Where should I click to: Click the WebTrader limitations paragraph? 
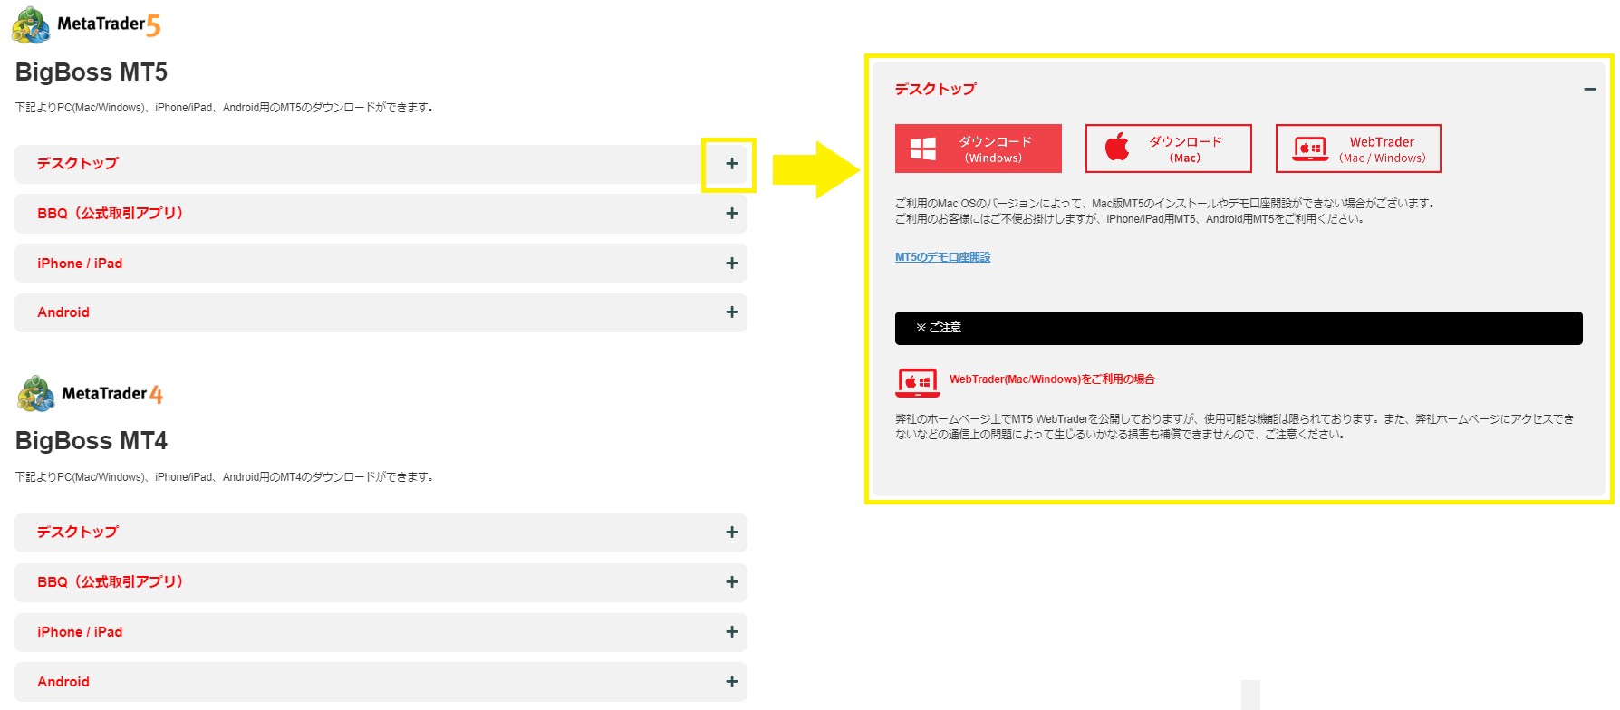[1235, 427]
